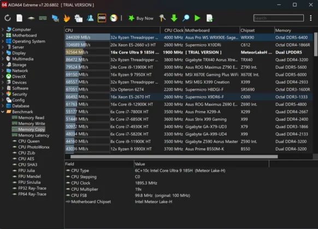Image resolution: width=318 pixels, height=229 pixels.
Task: Click the results report checkmark icon
Action: point(209,18)
